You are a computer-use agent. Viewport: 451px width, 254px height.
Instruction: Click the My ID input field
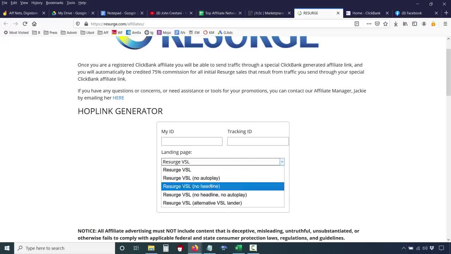(x=192, y=141)
